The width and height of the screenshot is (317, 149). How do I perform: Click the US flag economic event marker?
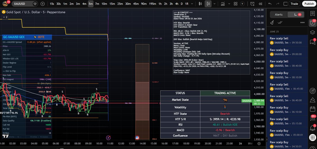[x=137, y=138]
